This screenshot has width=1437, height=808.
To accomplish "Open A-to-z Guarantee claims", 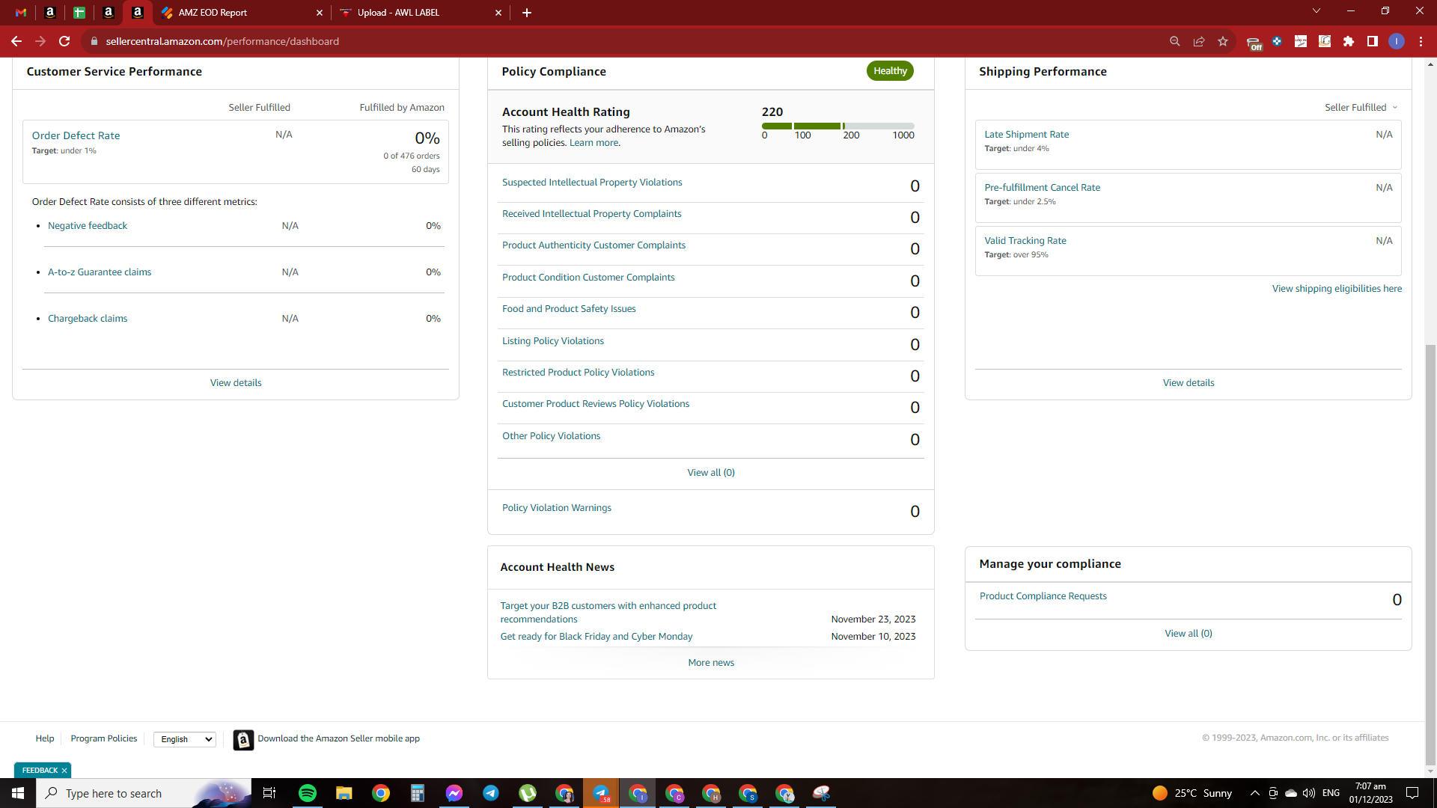I will [x=100, y=272].
